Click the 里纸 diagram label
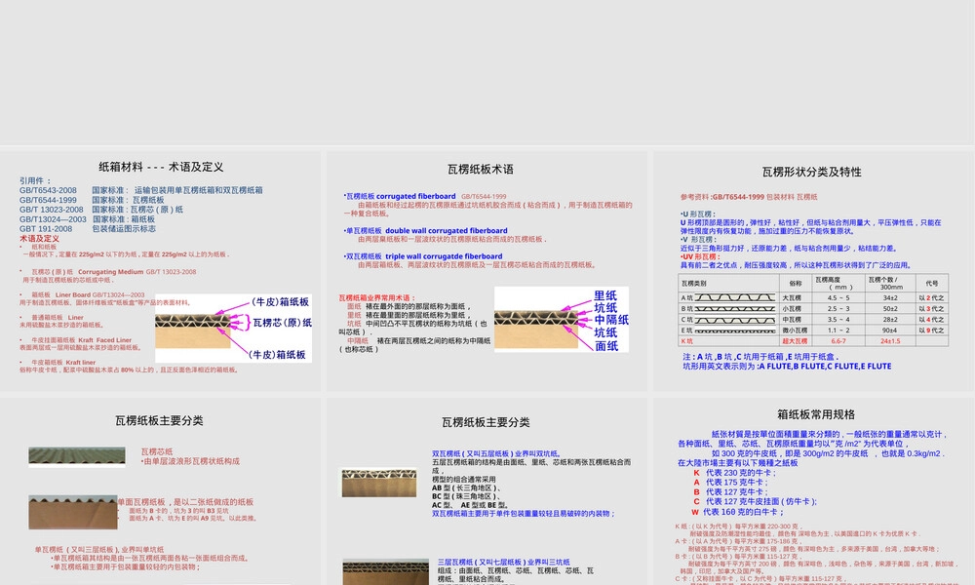The height and width of the screenshot is (585, 975). (605, 296)
